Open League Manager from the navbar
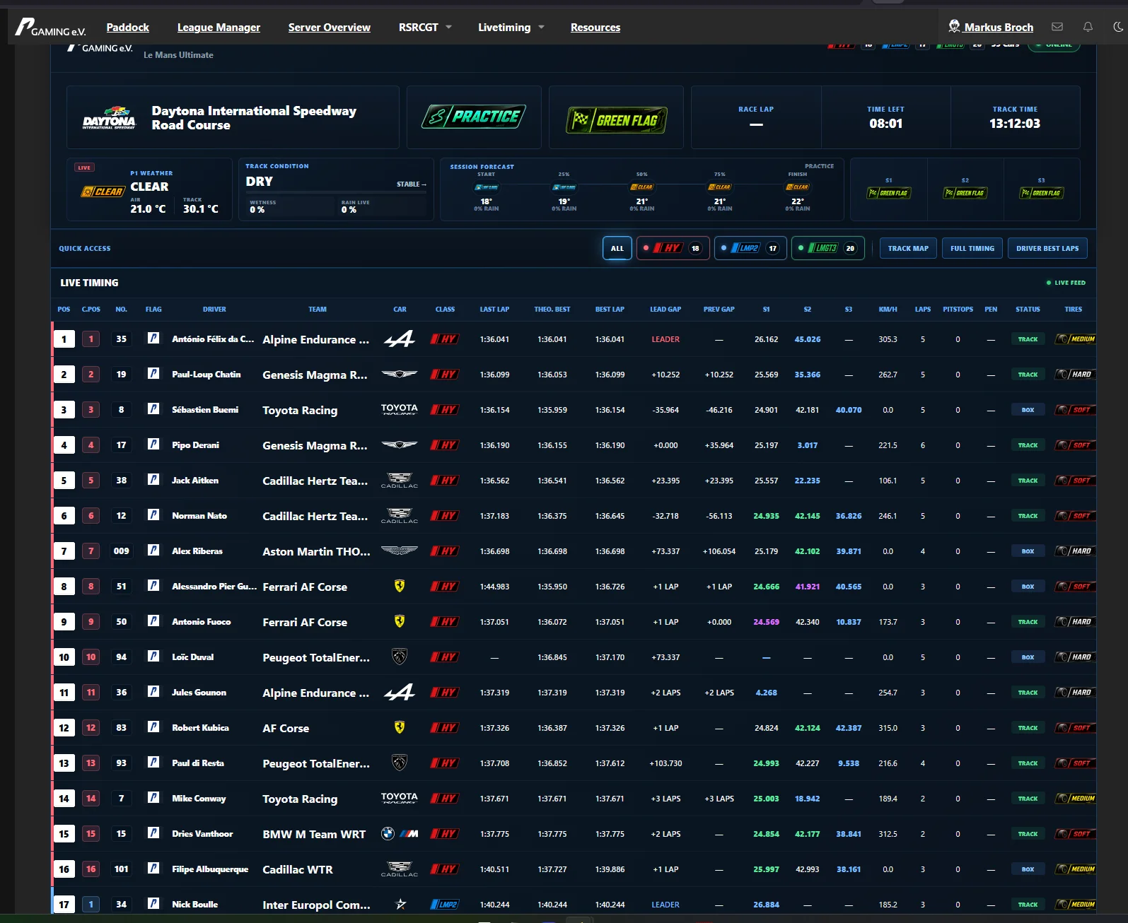1128x923 pixels. pos(219,28)
